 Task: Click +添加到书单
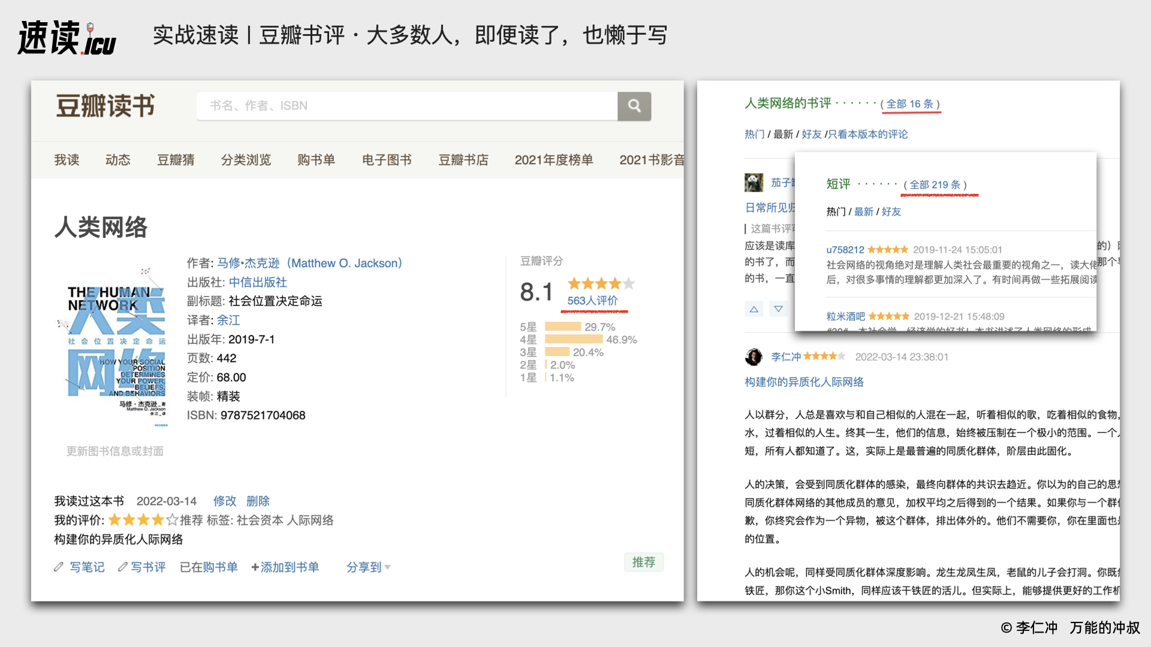[285, 567]
